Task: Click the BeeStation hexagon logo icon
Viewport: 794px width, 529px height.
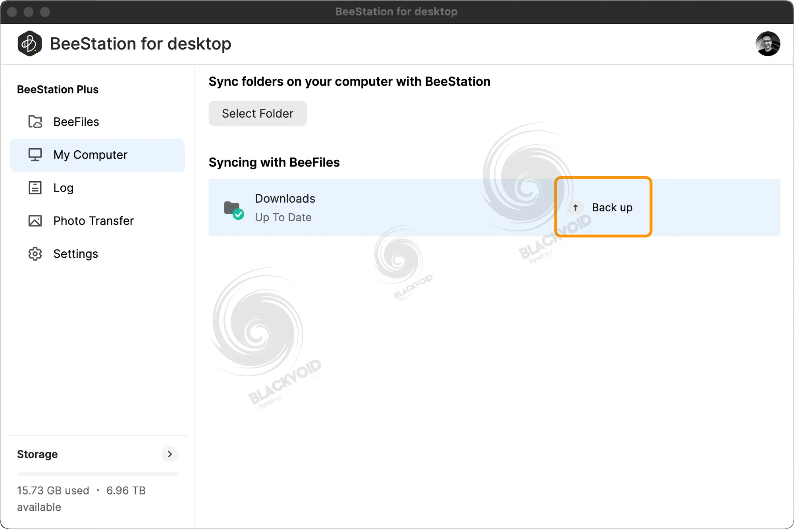Action: tap(29, 44)
